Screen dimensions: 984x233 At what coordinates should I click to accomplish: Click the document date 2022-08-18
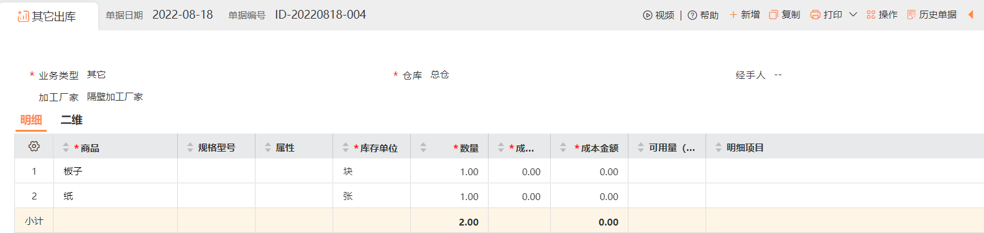[183, 14]
